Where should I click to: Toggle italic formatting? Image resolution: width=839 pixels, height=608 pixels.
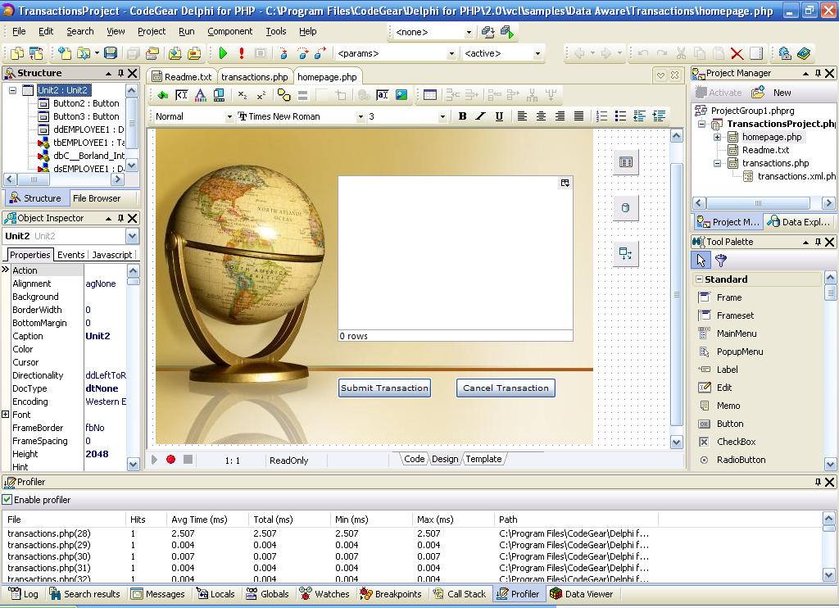(480, 116)
